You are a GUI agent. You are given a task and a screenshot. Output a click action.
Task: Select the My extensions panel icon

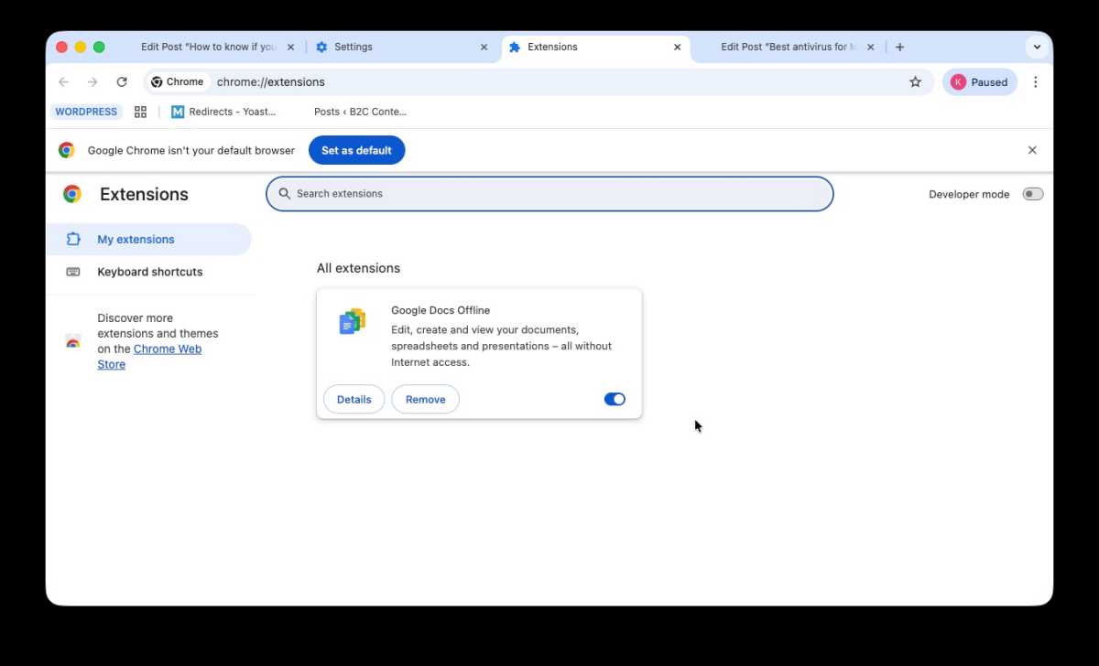73,239
